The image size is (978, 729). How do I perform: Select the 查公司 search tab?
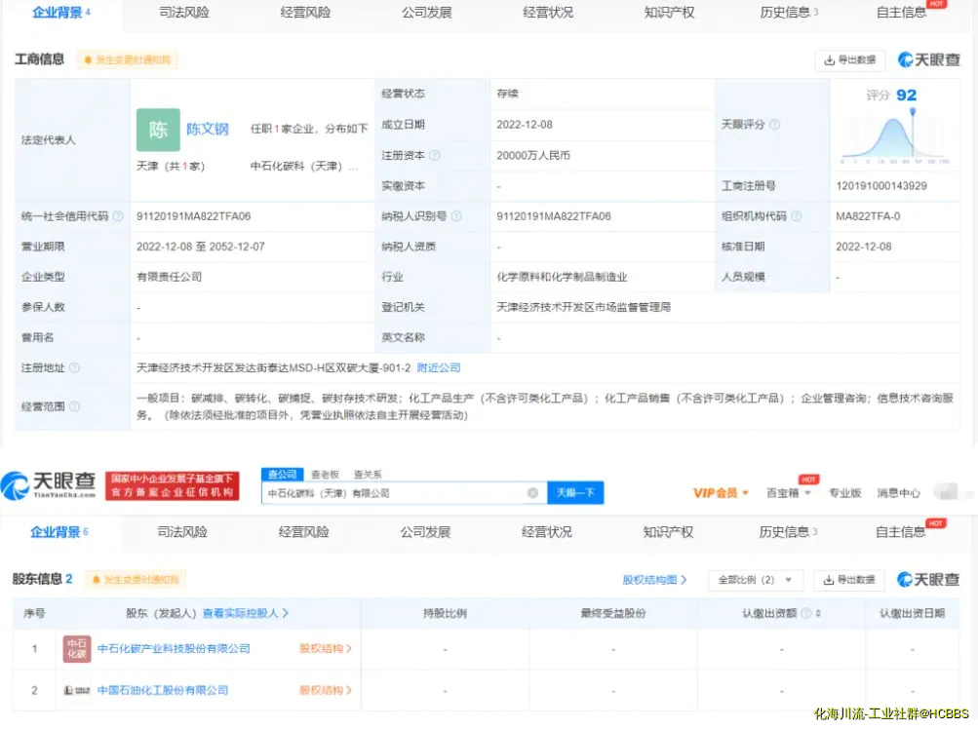(282, 474)
